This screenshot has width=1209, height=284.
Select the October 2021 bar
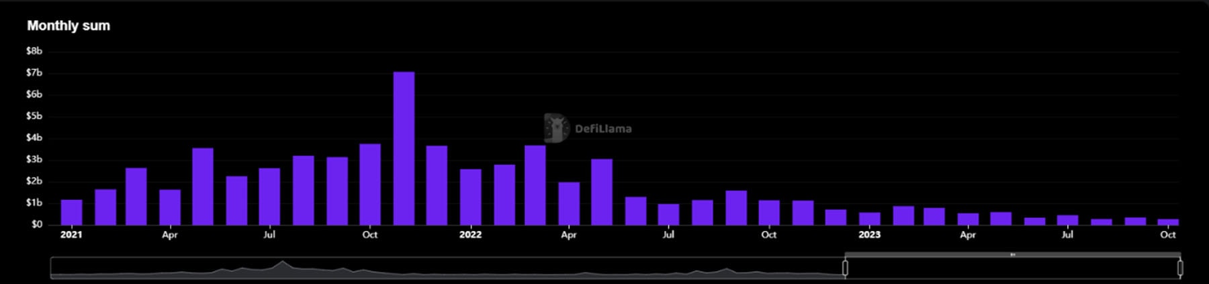370,184
